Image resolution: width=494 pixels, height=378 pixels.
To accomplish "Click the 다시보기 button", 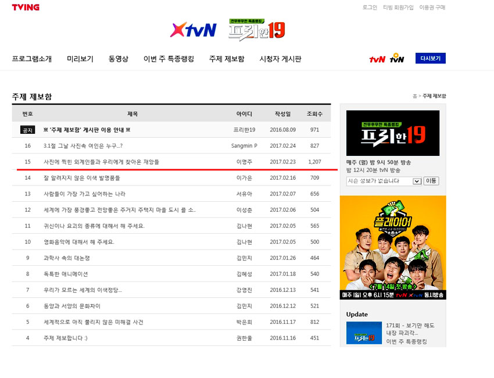I will (430, 58).
